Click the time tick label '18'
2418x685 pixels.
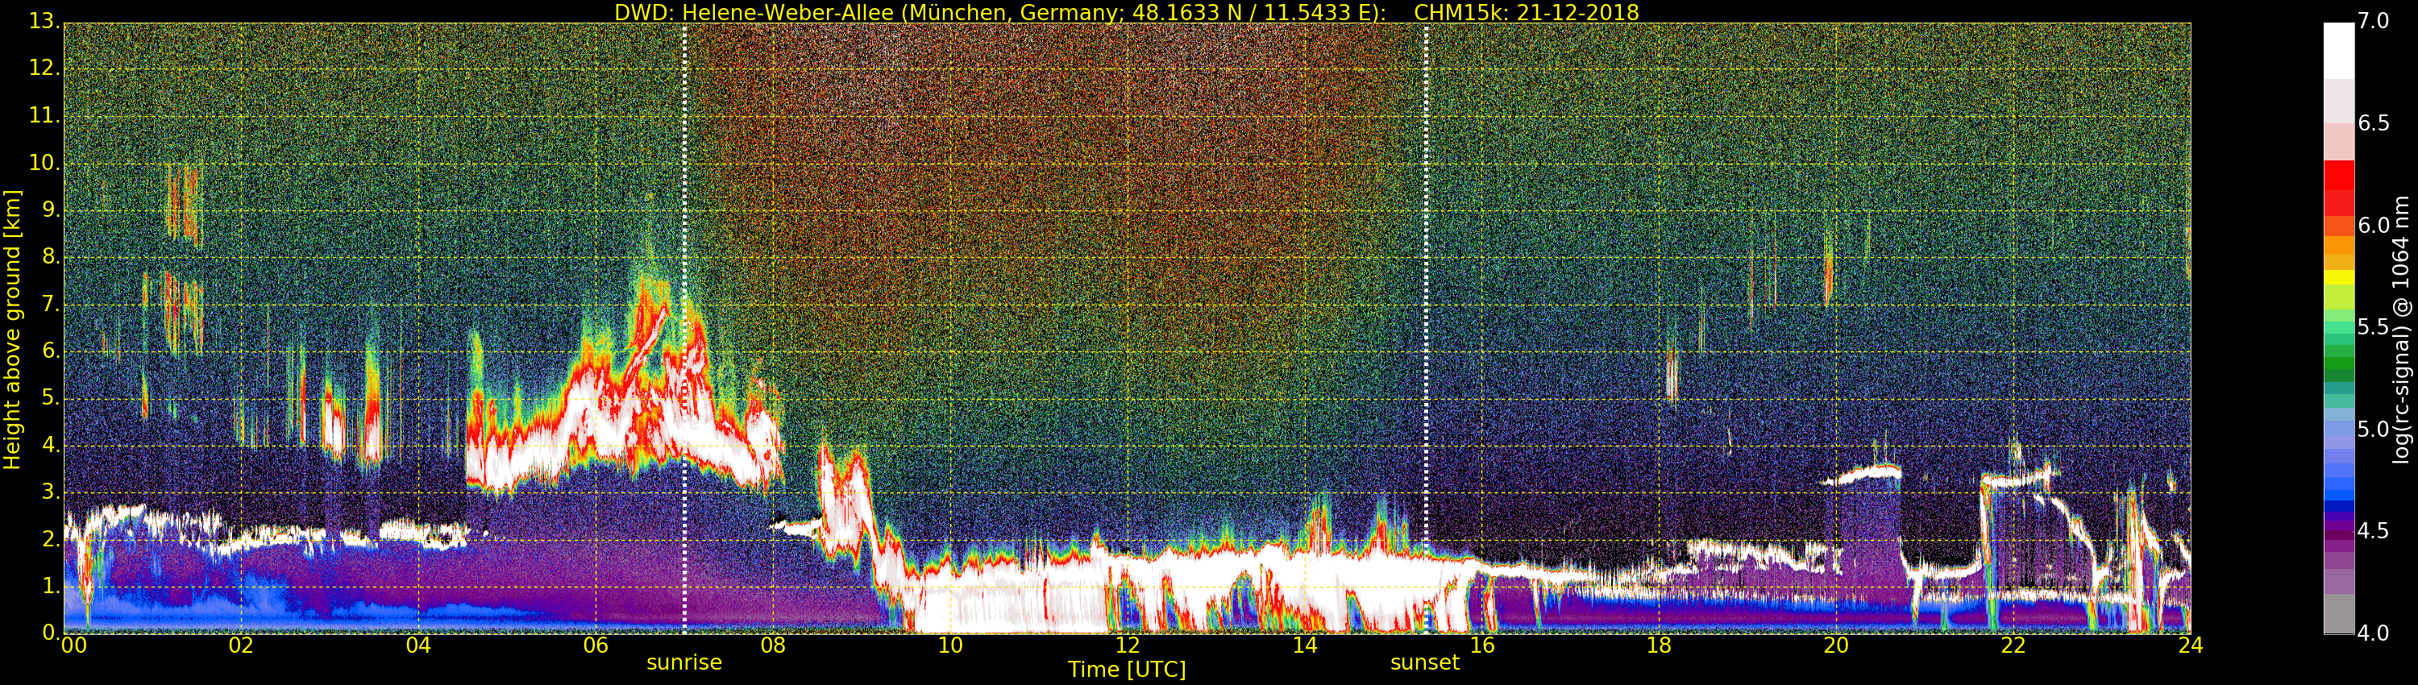pyautogui.click(x=1660, y=646)
